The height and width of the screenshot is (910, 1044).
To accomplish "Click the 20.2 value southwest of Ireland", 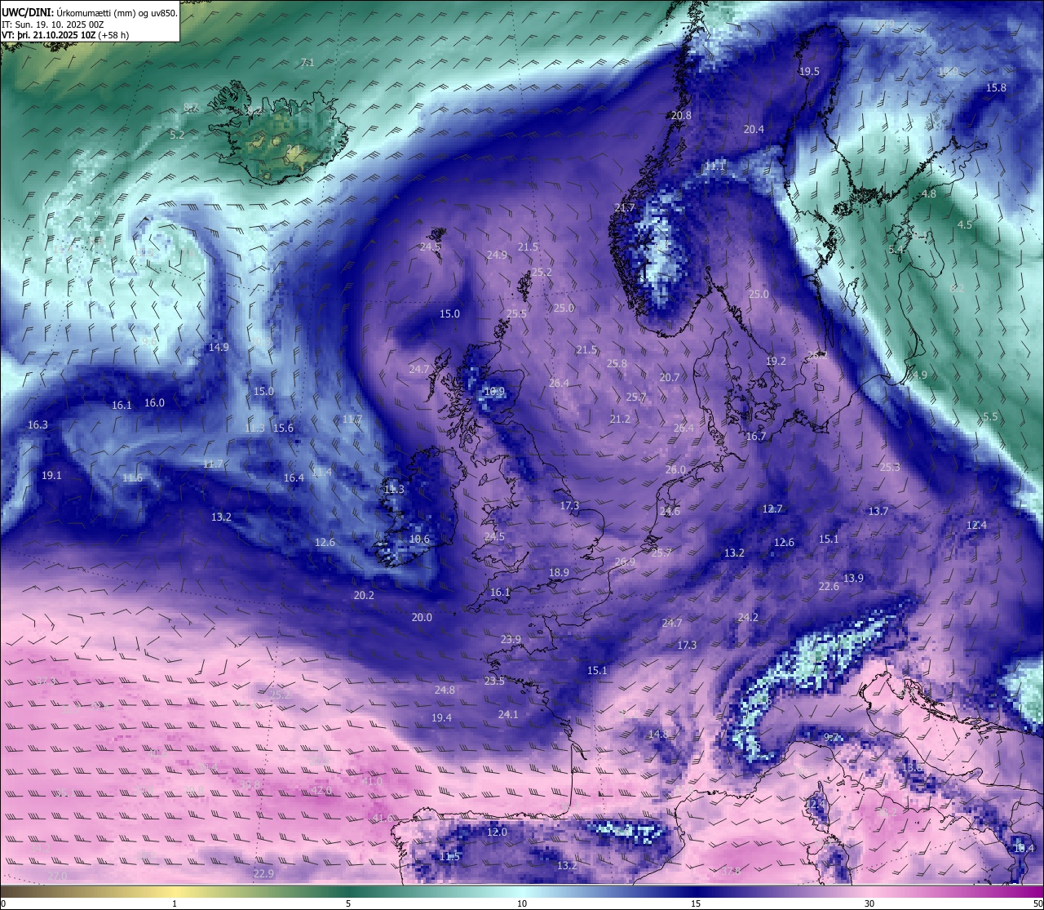I will click(364, 595).
